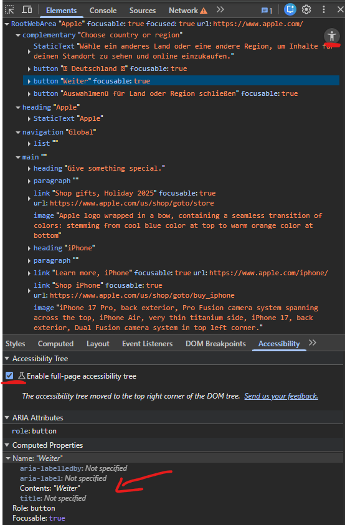
Task: Collapse the main node
Action: 18,158
